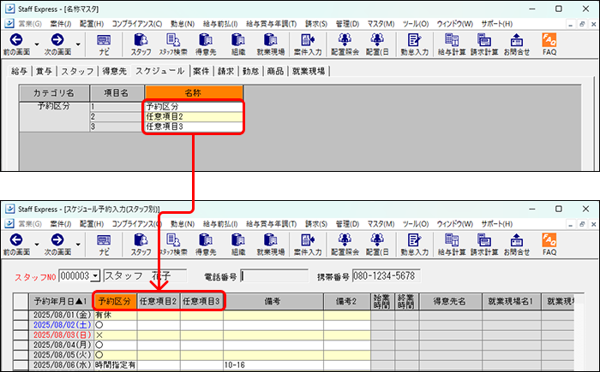The width and height of the screenshot is (600, 372).
Task: Click 予約年月日 sort column header
Action: coord(61,301)
